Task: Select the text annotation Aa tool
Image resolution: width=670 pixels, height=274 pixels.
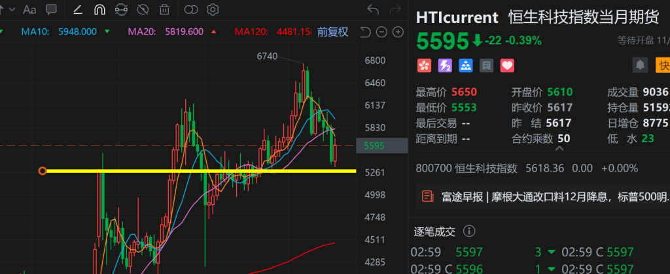Action: pos(29,10)
